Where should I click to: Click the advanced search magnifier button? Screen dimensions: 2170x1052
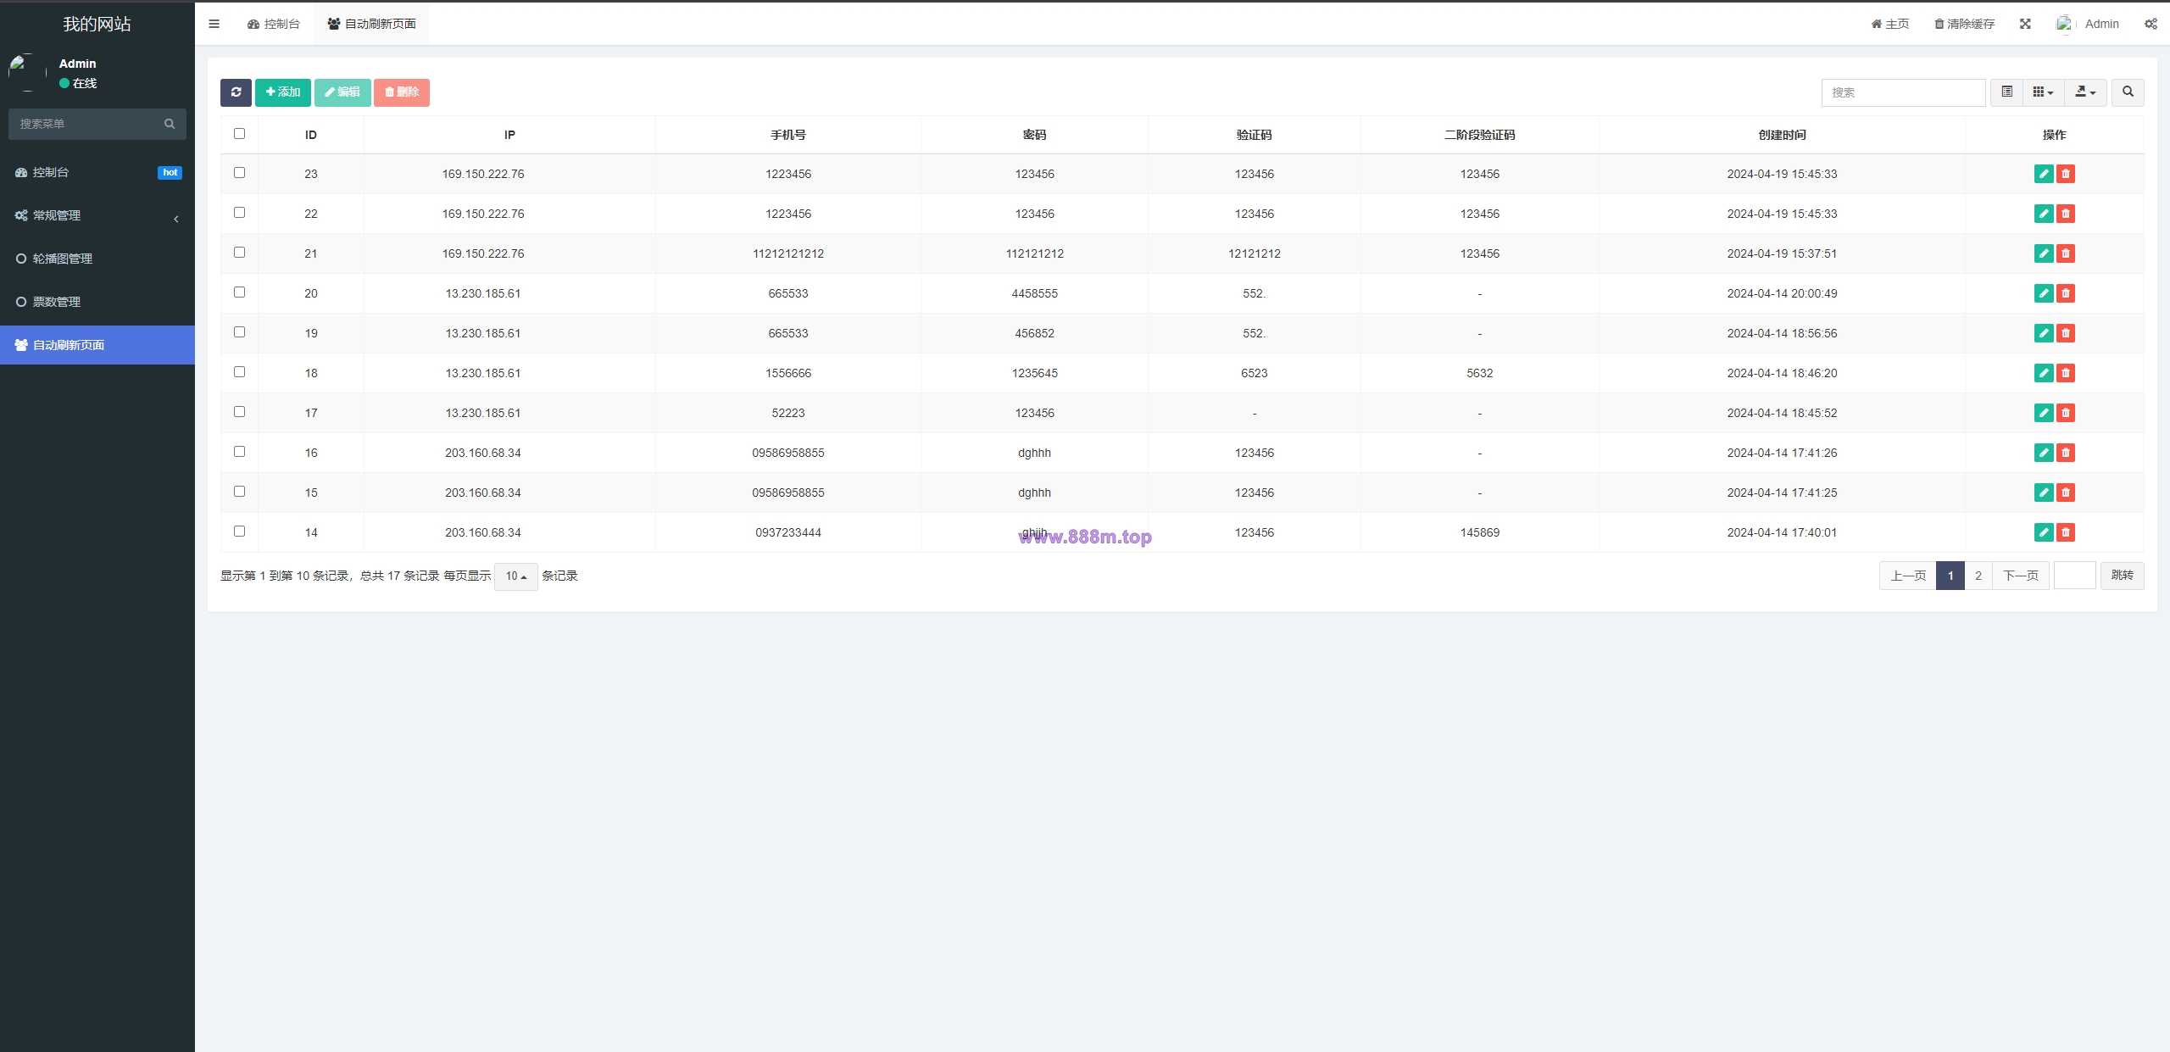[2128, 92]
